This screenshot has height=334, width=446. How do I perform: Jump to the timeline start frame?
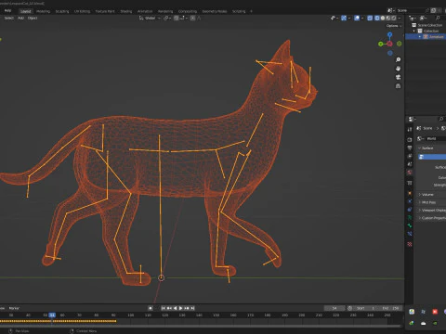[x=164, y=308]
